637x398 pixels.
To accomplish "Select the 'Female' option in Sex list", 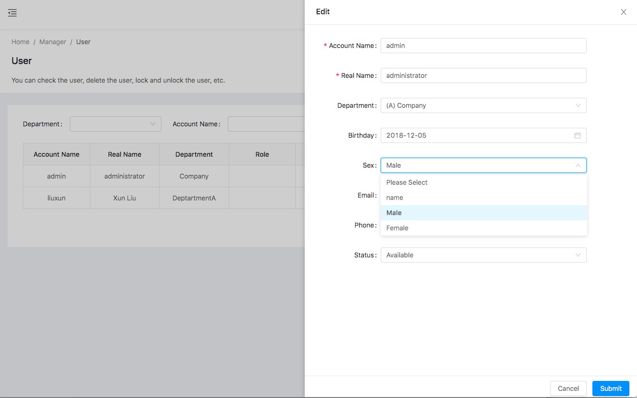I will pos(484,228).
